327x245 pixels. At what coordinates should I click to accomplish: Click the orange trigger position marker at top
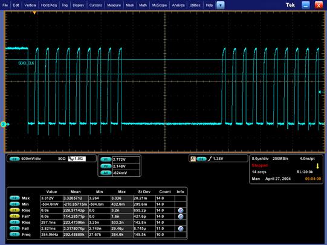pyautogui.click(x=34, y=13)
